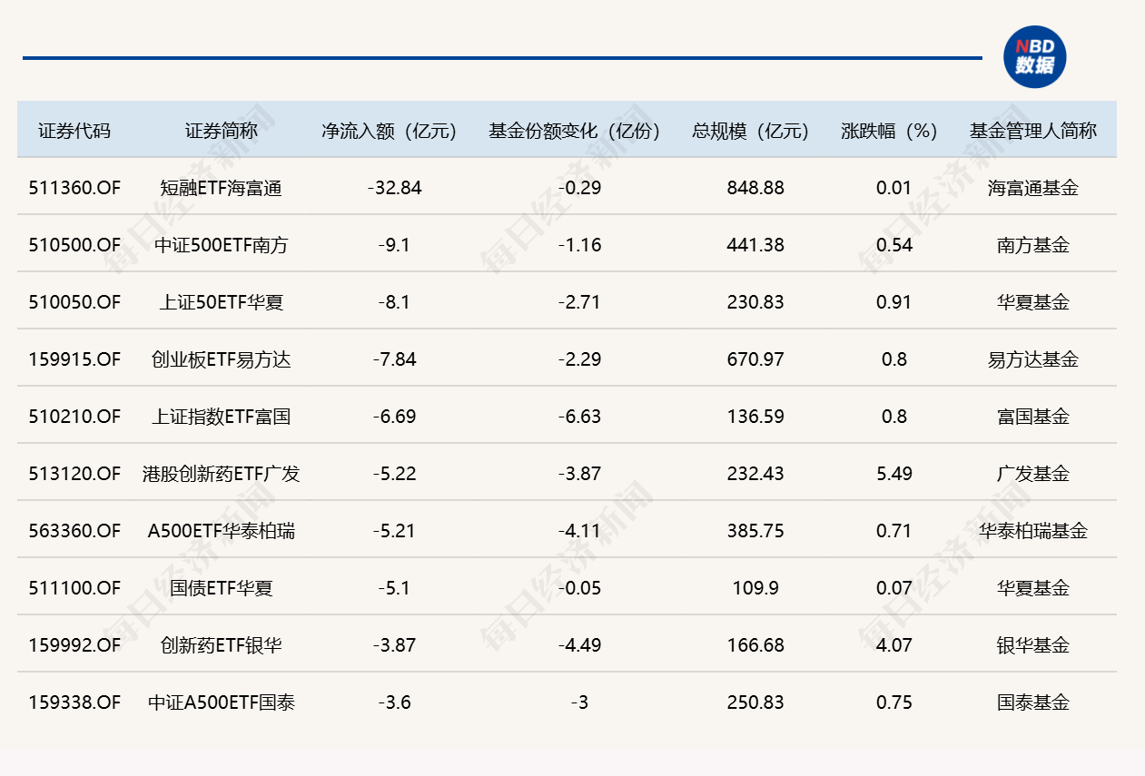This screenshot has height=776, width=1145.
Task: Click the 净流入额（亿元） column header
Action: [390, 131]
